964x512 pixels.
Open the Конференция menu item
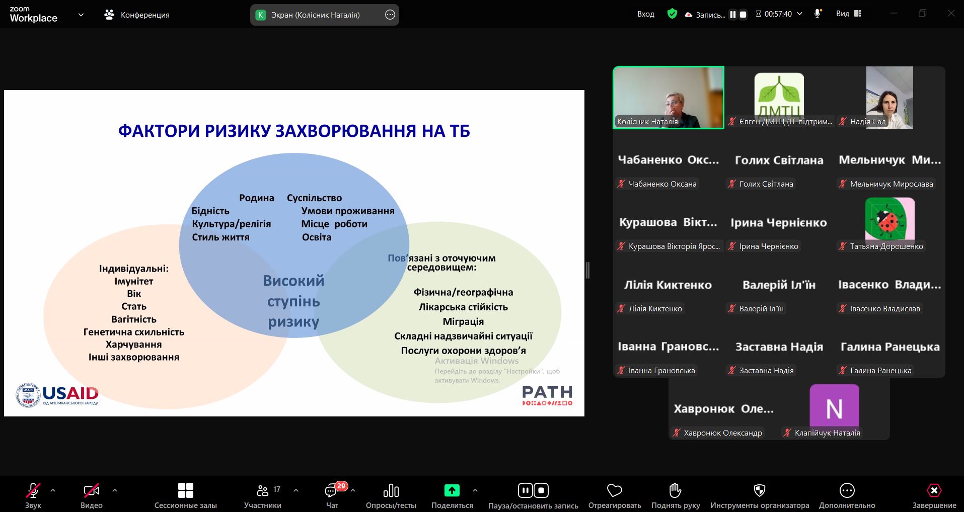tap(137, 15)
